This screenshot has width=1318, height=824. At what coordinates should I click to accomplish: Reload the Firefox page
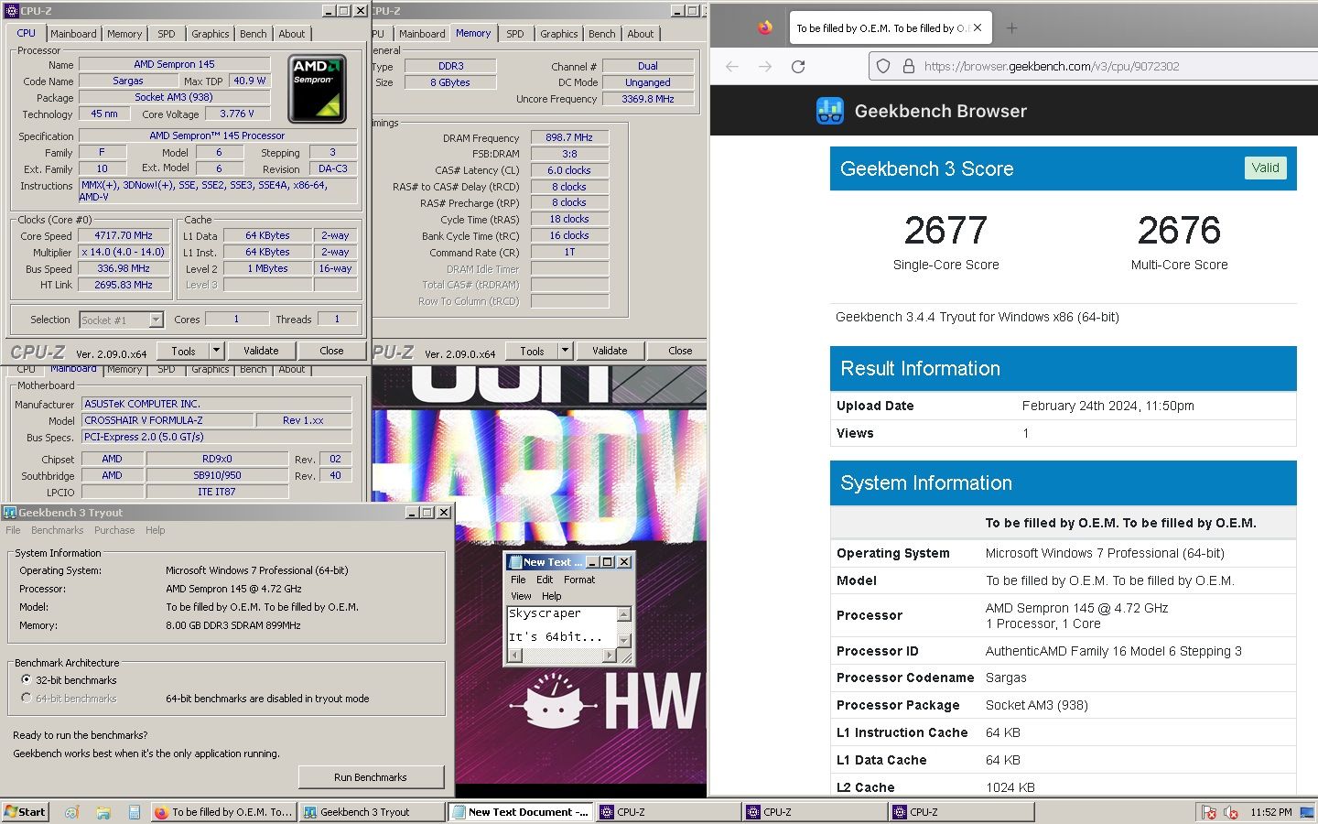(798, 66)
